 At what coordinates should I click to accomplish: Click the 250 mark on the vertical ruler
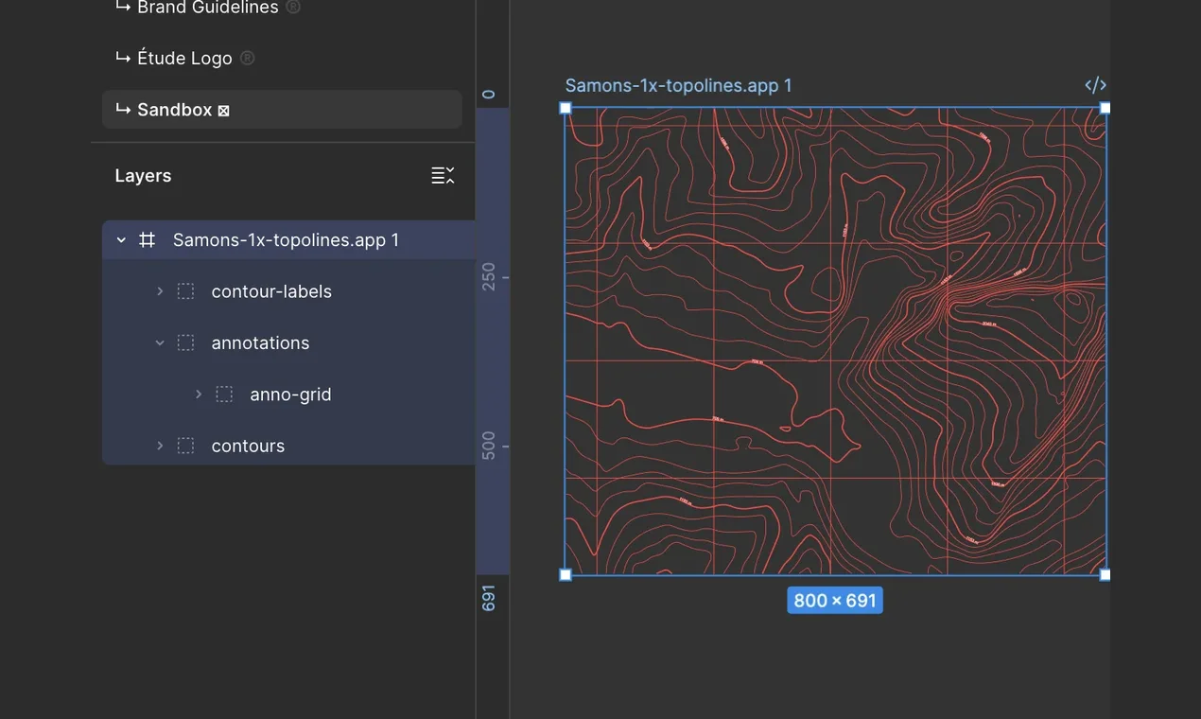489,276
